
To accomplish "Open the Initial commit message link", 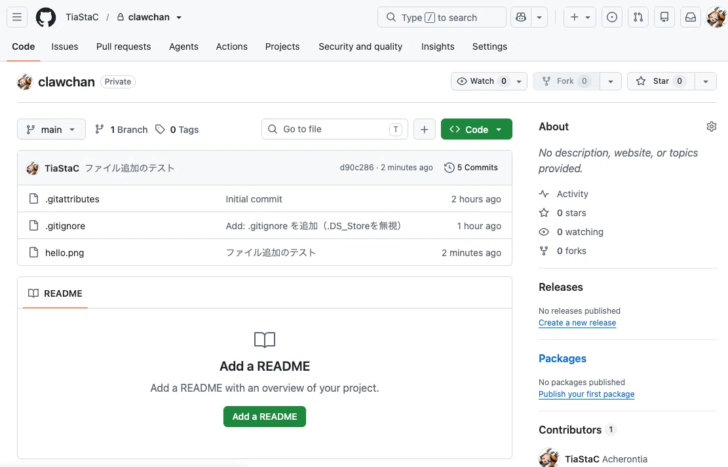I will tap(254, 199).
